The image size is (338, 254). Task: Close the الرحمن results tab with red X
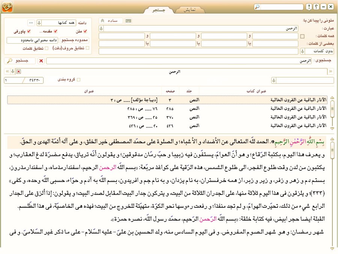tap(19, 71)
